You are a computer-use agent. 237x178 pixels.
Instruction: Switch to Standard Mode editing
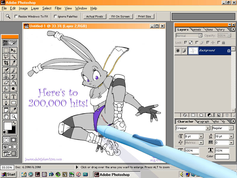pyautogui.click(x=6, y=140)
